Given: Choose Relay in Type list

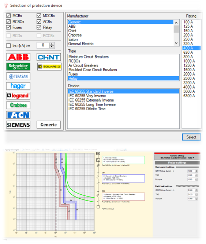Looking at the screenshot, I should point(123,79).
